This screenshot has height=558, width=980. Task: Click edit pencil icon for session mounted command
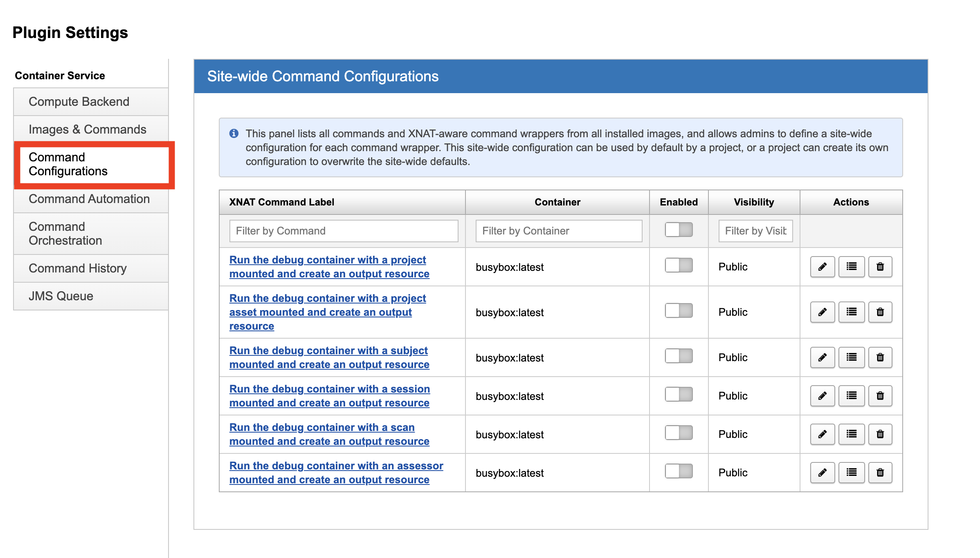[822, 396]
